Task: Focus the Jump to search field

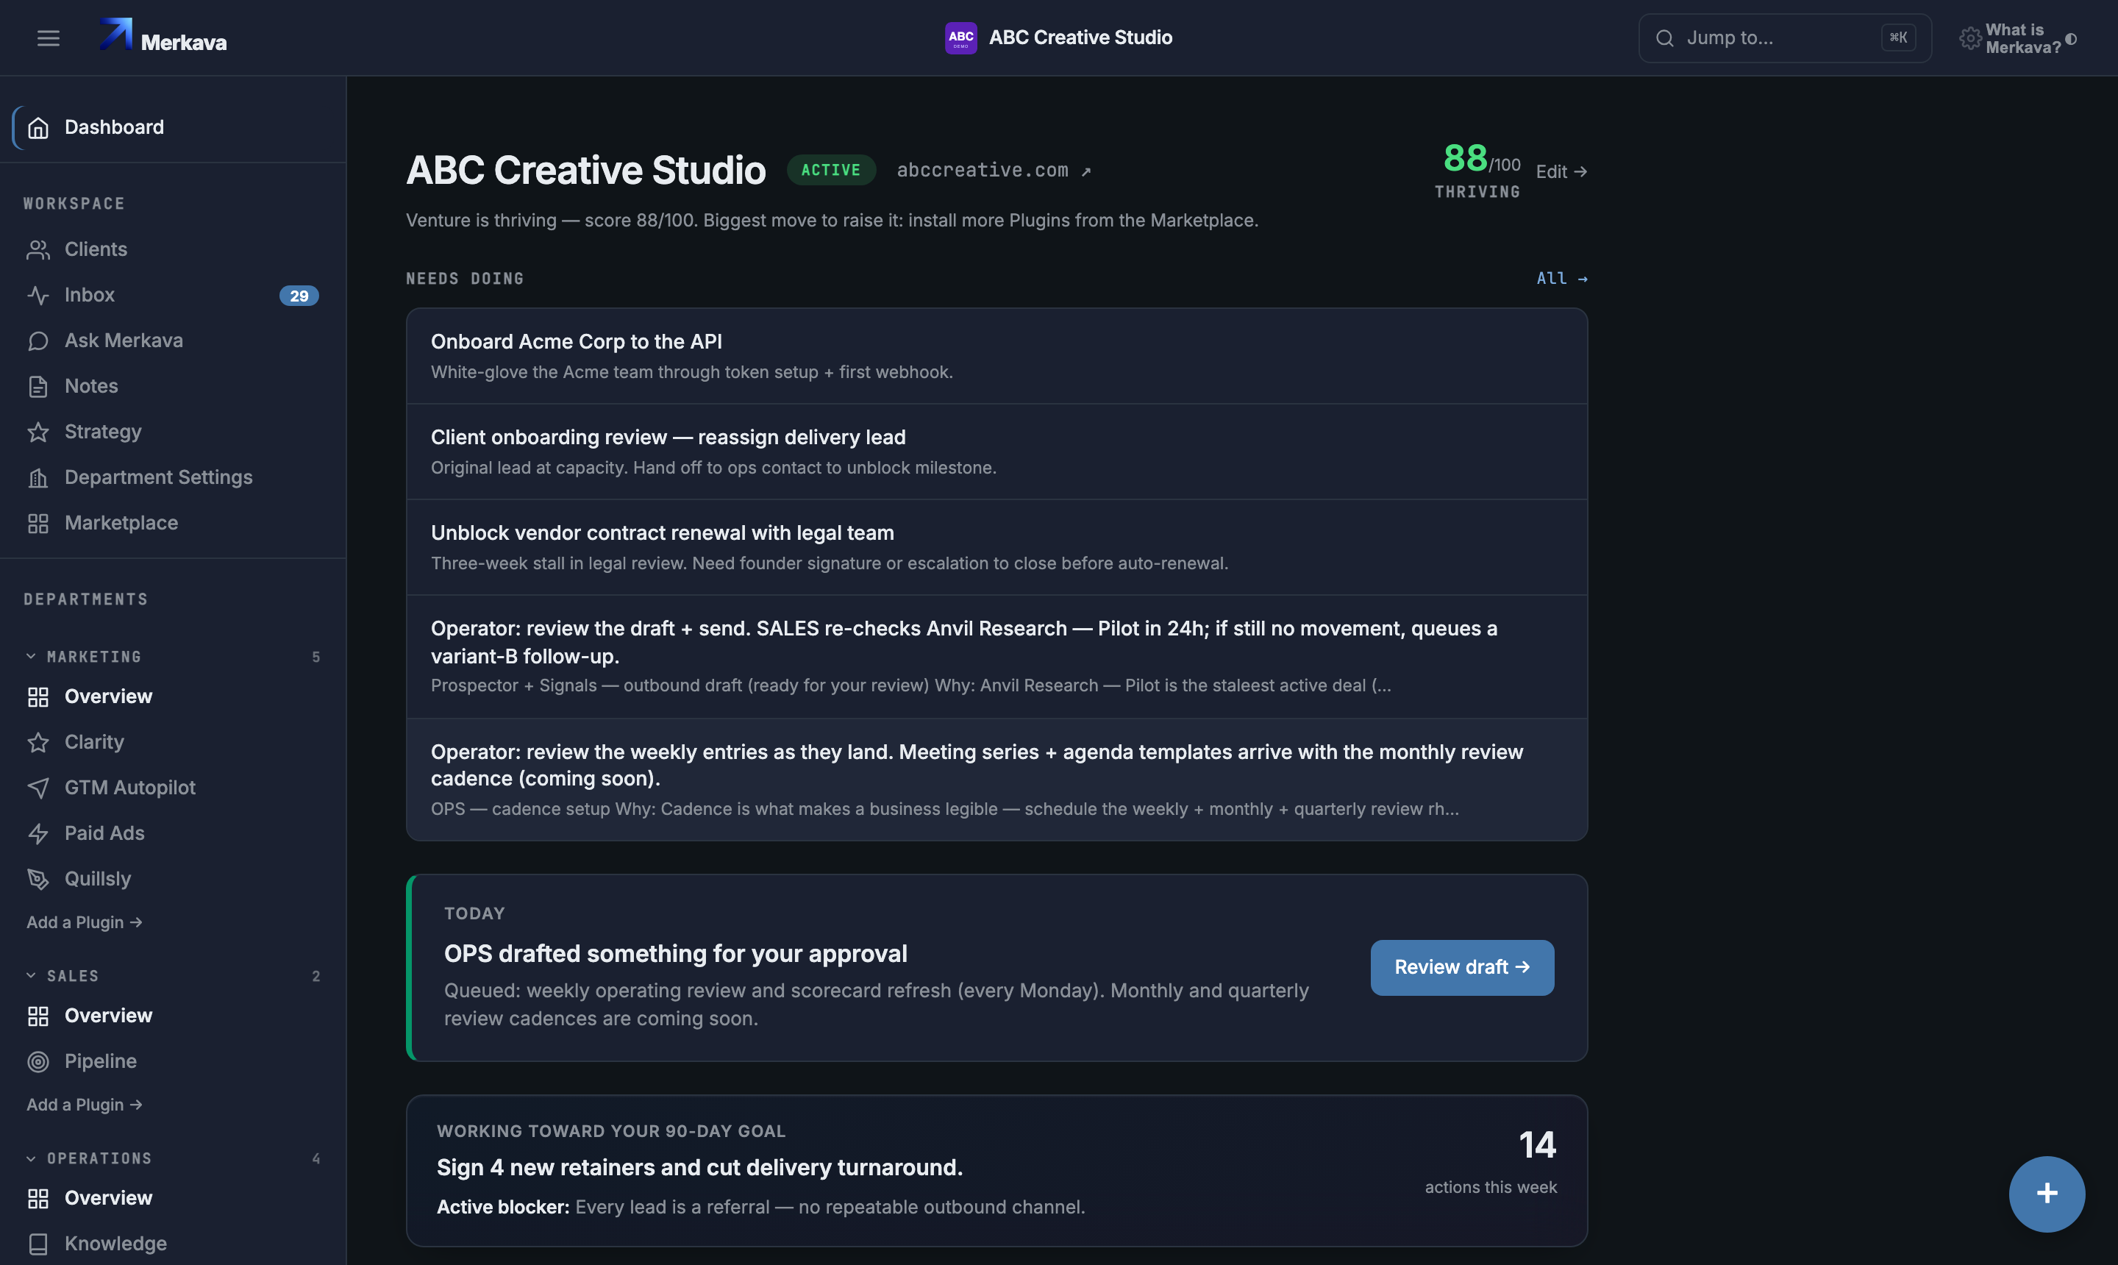Action: coord(1785,38)
